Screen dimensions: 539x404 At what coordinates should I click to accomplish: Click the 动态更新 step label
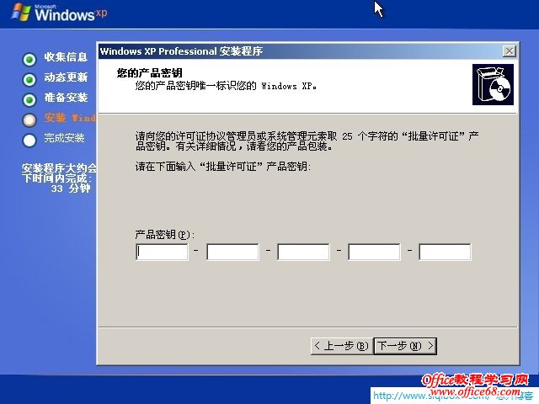(x=66, y=77)
